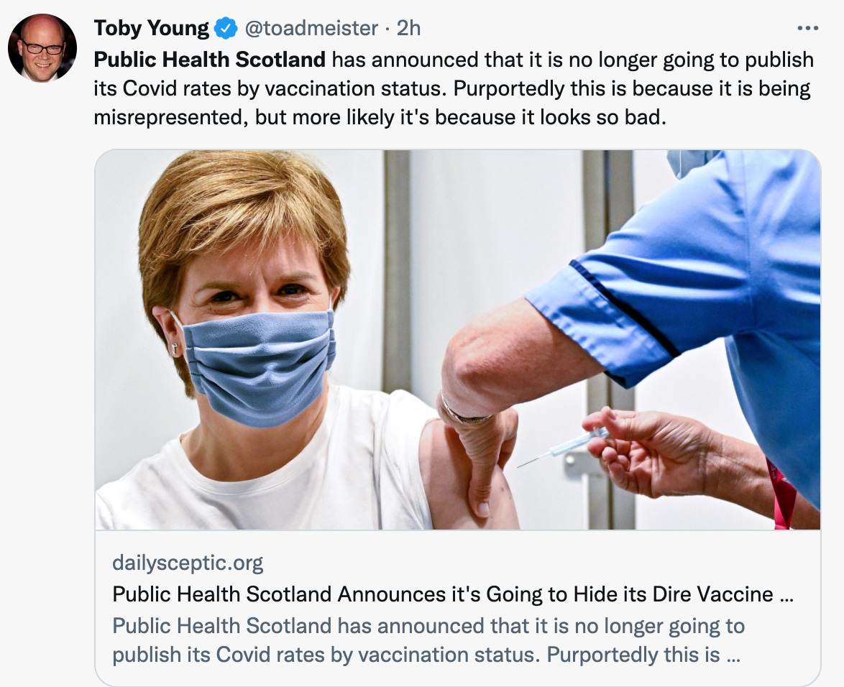Open the Toby Young display name
The height and width of the screenshot is (687, 844).
click(x=151, y=28)
